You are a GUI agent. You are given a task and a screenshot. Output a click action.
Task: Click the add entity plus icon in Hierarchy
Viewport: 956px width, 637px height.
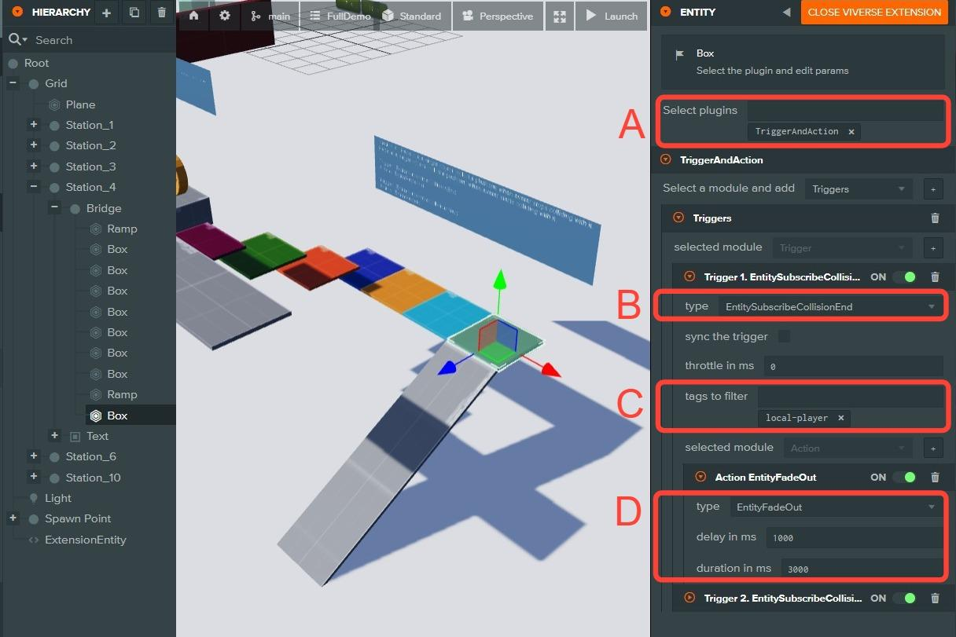tap(107, 13)
